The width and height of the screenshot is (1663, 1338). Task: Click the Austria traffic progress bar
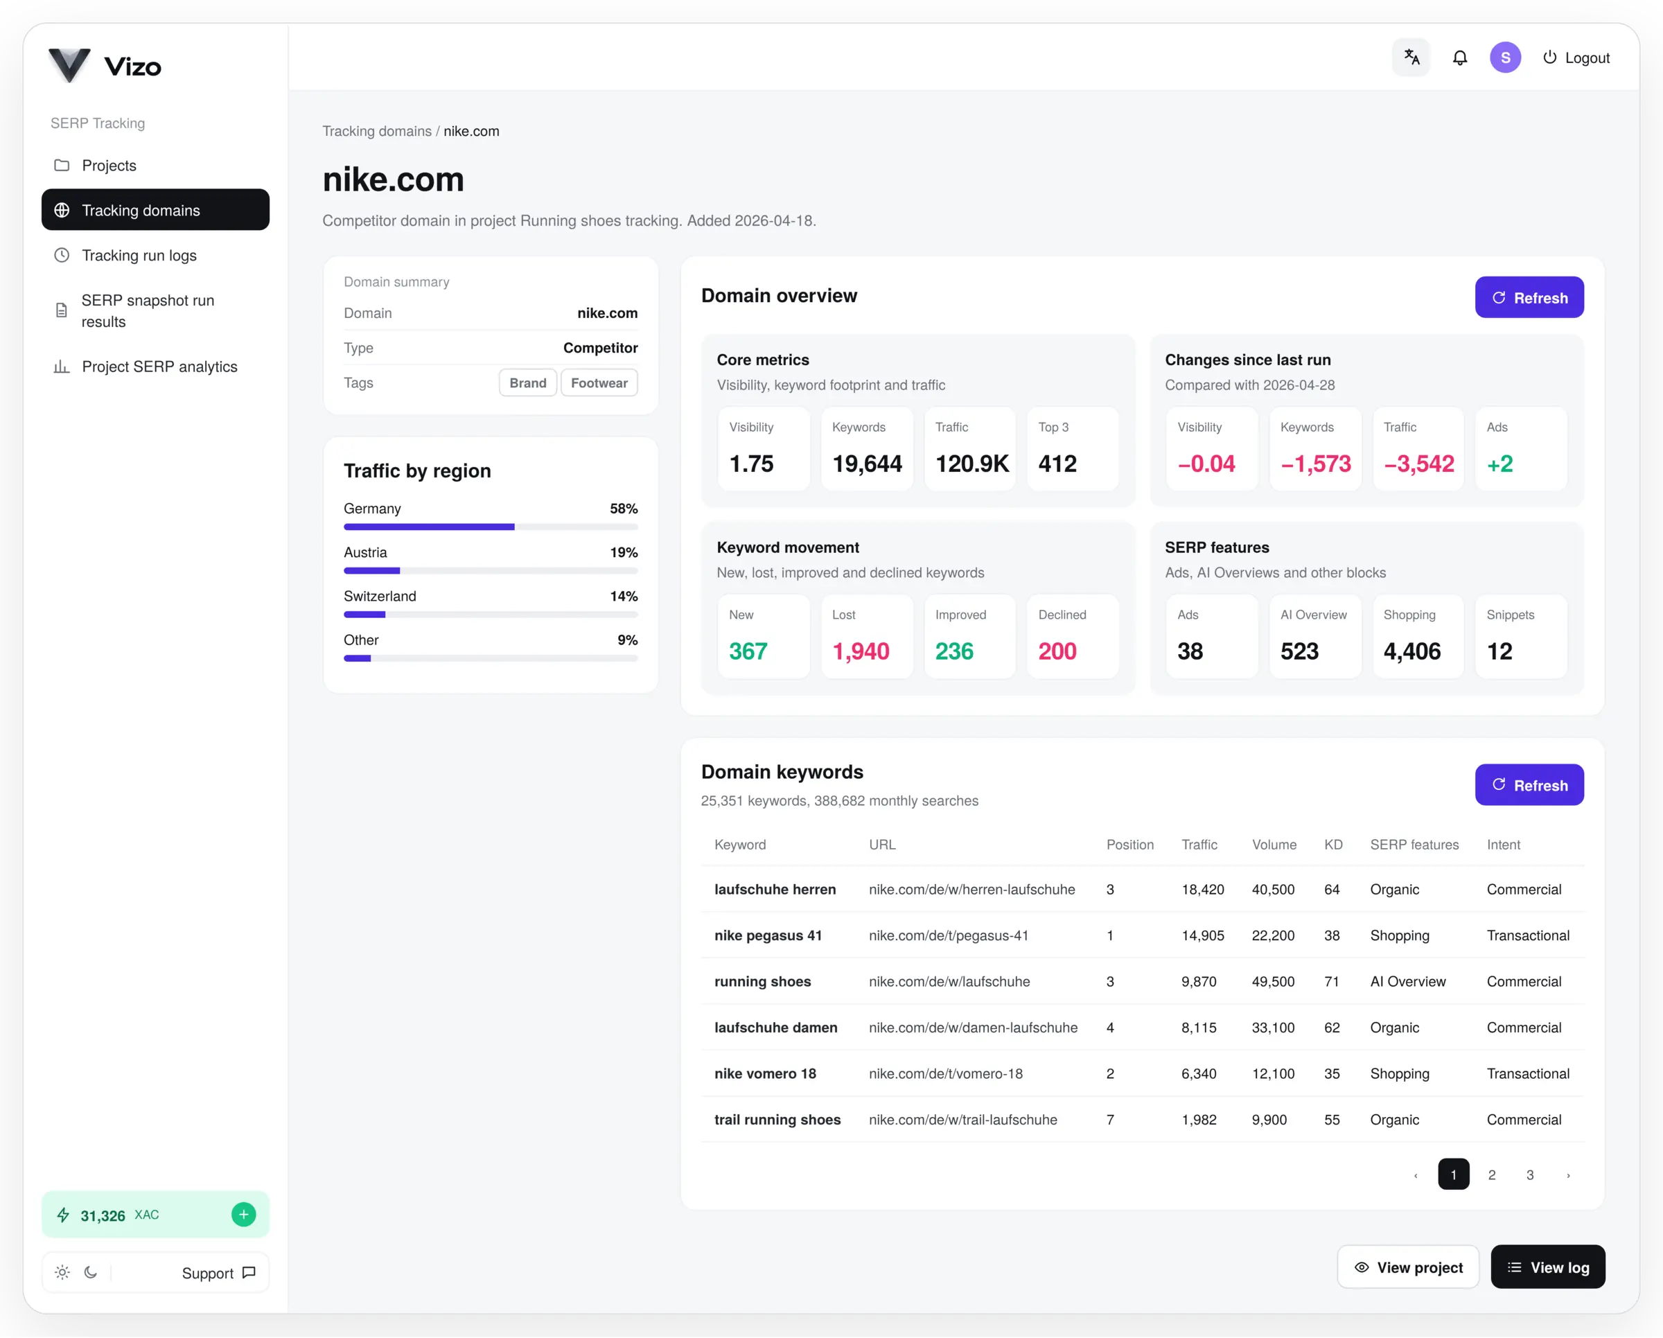point(491,571)
